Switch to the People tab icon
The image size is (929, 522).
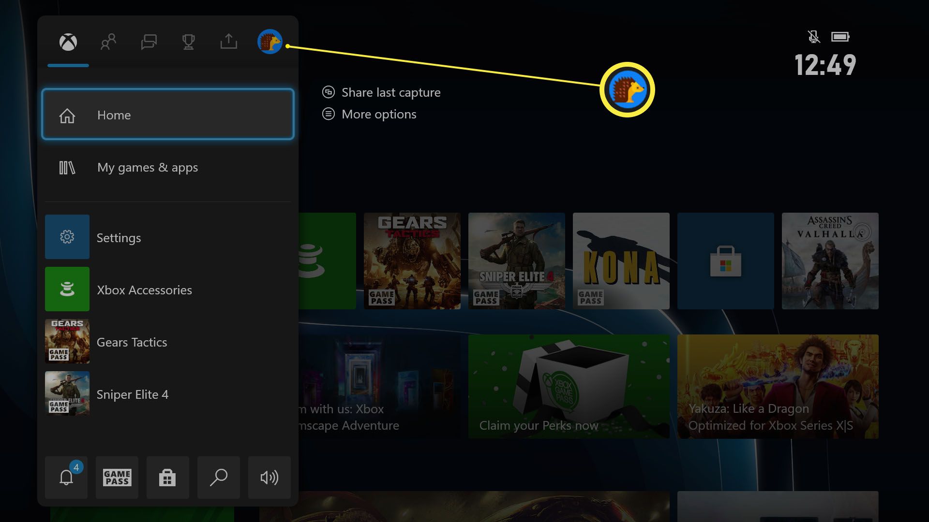point(108,42)
